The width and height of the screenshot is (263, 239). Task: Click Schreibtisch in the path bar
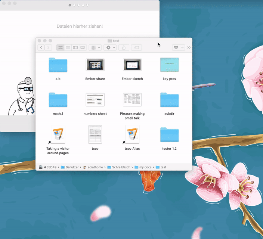(119, 167)
